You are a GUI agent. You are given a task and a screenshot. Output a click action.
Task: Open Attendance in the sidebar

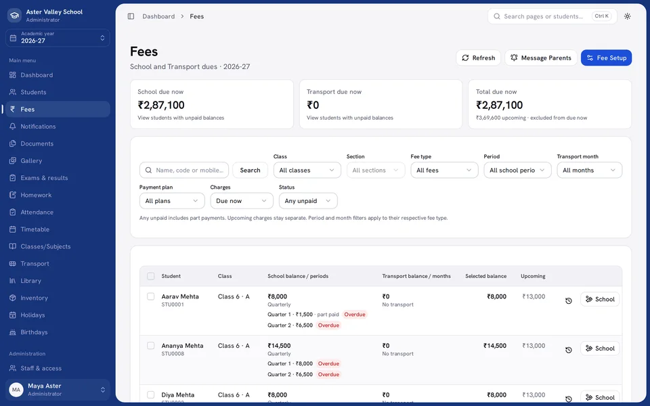(x=58, y=212)
